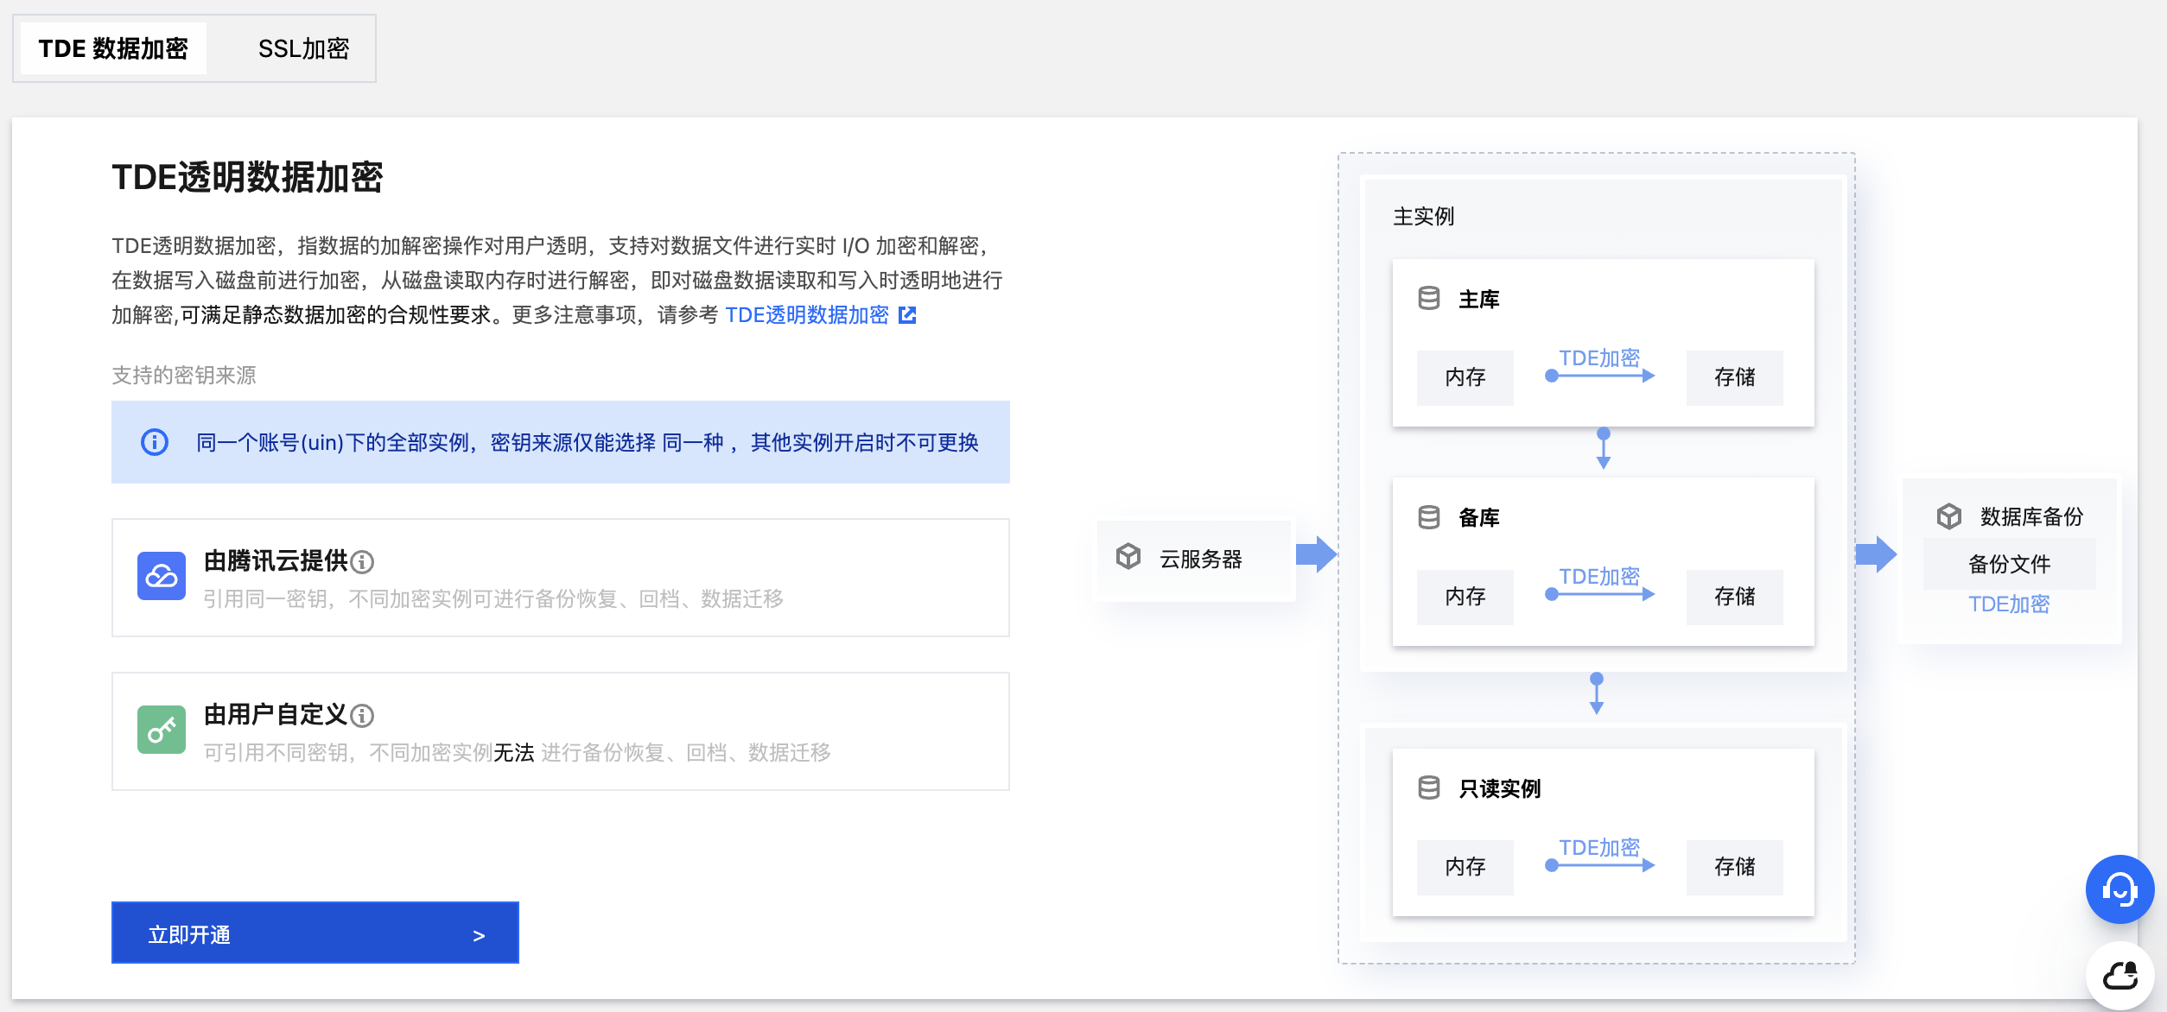Select the 由腾讯云提供 key source card
This screenshot has height=1012, width=2167.
560,578
